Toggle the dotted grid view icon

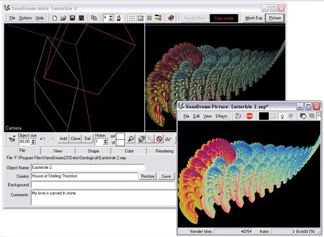pos(132,18)
